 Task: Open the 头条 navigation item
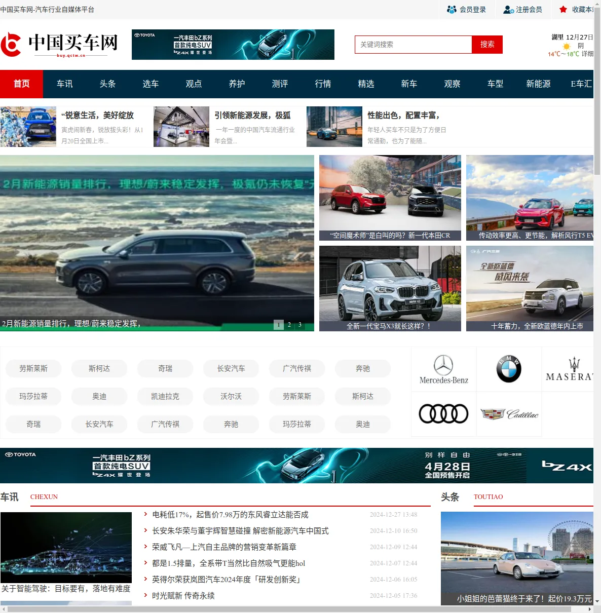click(x=107, y=84)
